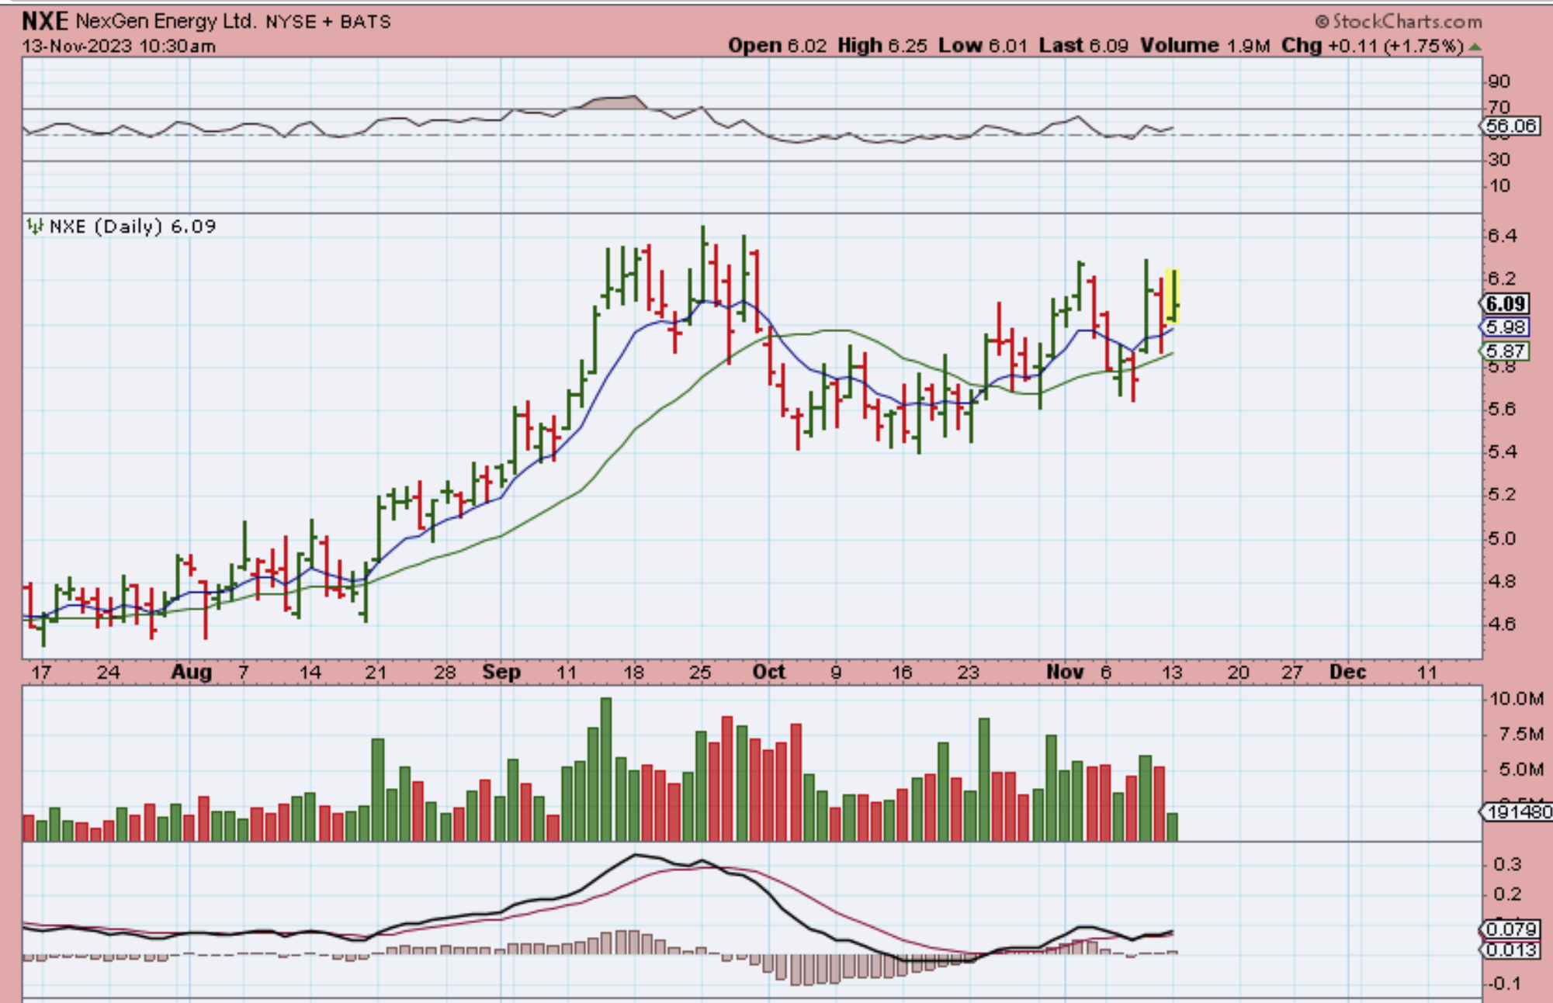Click the green 5.87 moving average label
Image resolution: width=1553 pixels, height=1003 pixels.
click(1506, 351)
